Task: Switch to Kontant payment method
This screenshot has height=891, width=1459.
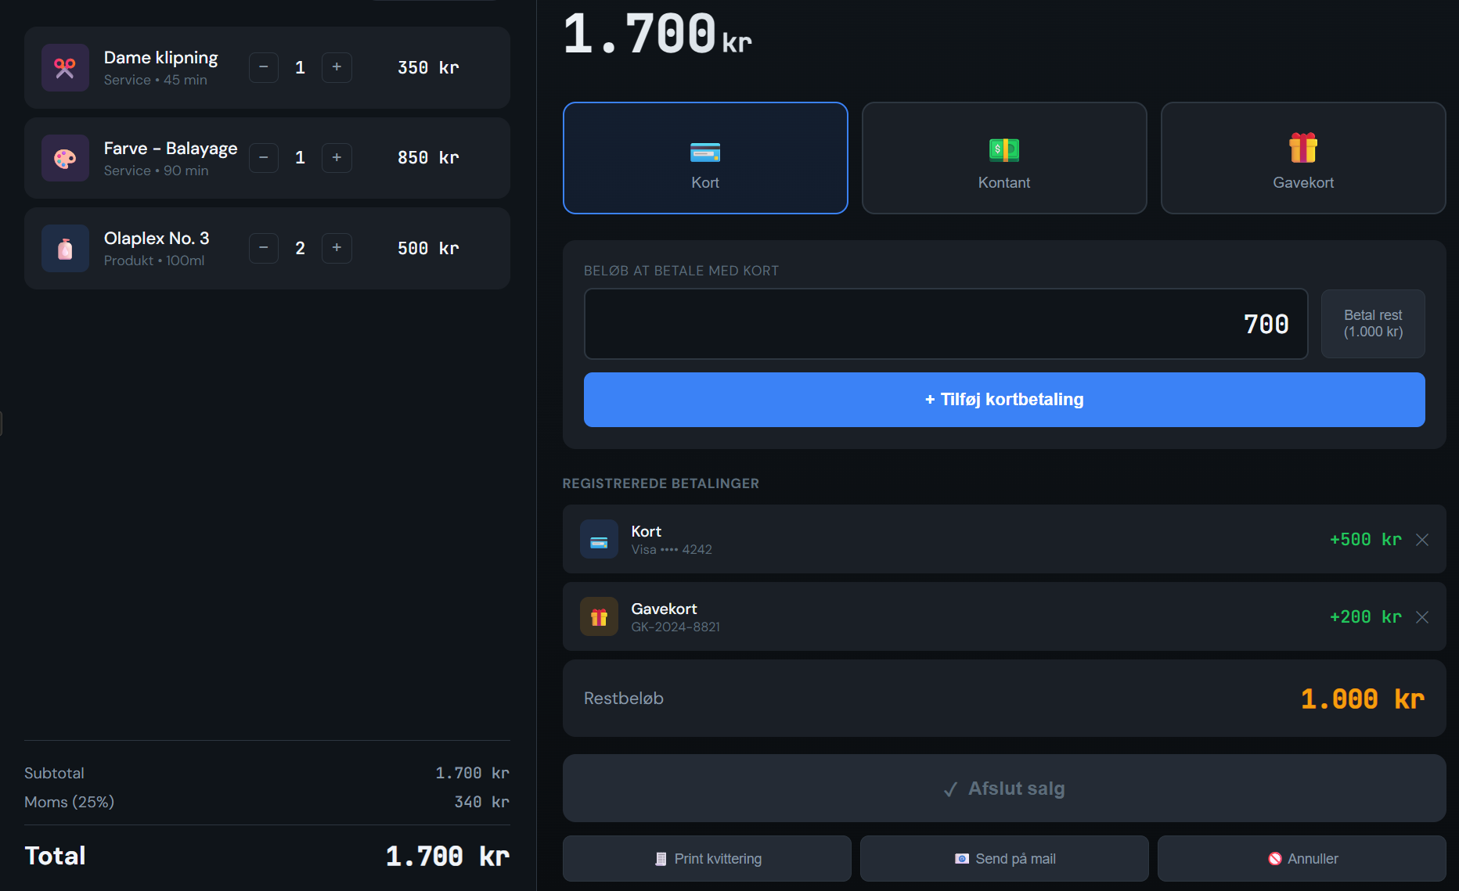Action: (1003, 158)
